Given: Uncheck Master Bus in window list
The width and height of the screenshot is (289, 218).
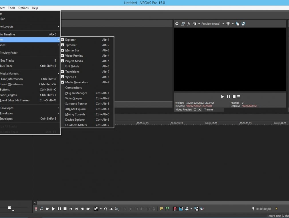Looking at the screenshot, I should 62,50.
